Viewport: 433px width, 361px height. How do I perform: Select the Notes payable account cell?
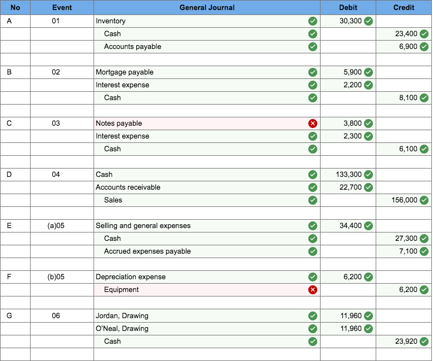click(207, 123)
